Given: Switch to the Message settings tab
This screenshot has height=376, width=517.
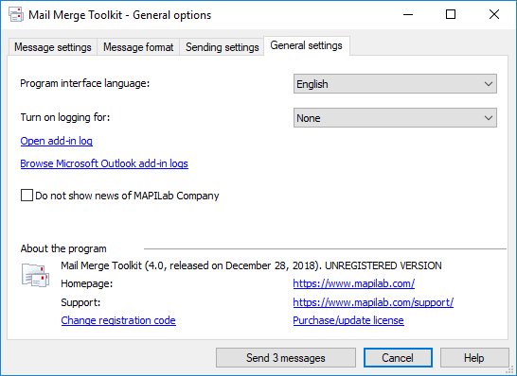Looking at the screenshot, I should pyautogui.click(x=53, y=47).
